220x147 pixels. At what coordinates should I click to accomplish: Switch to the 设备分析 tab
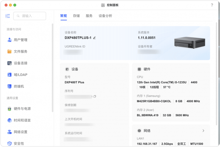105,16
